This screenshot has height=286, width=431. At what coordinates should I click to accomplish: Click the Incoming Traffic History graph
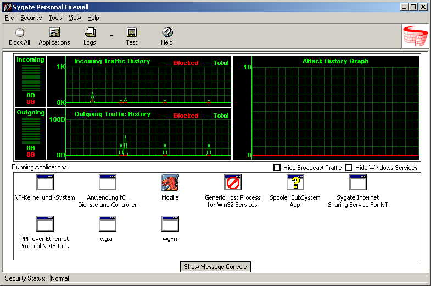139,81
